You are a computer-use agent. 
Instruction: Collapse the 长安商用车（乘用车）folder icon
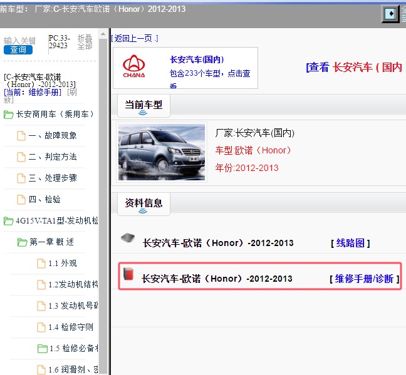[9, 114]
